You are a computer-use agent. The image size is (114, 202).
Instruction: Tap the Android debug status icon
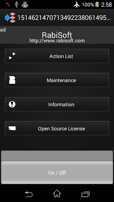tap(25, 5)
